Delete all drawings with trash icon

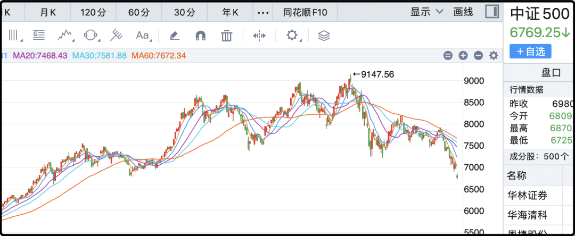[227, 36]
